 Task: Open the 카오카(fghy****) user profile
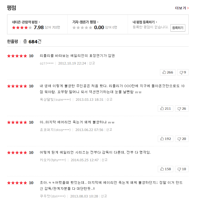pyautogui.click(x=53, y=160)
